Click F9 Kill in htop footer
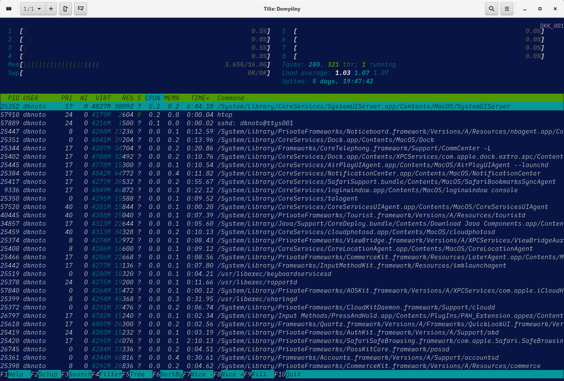The image size is (564, 381). 259,374
